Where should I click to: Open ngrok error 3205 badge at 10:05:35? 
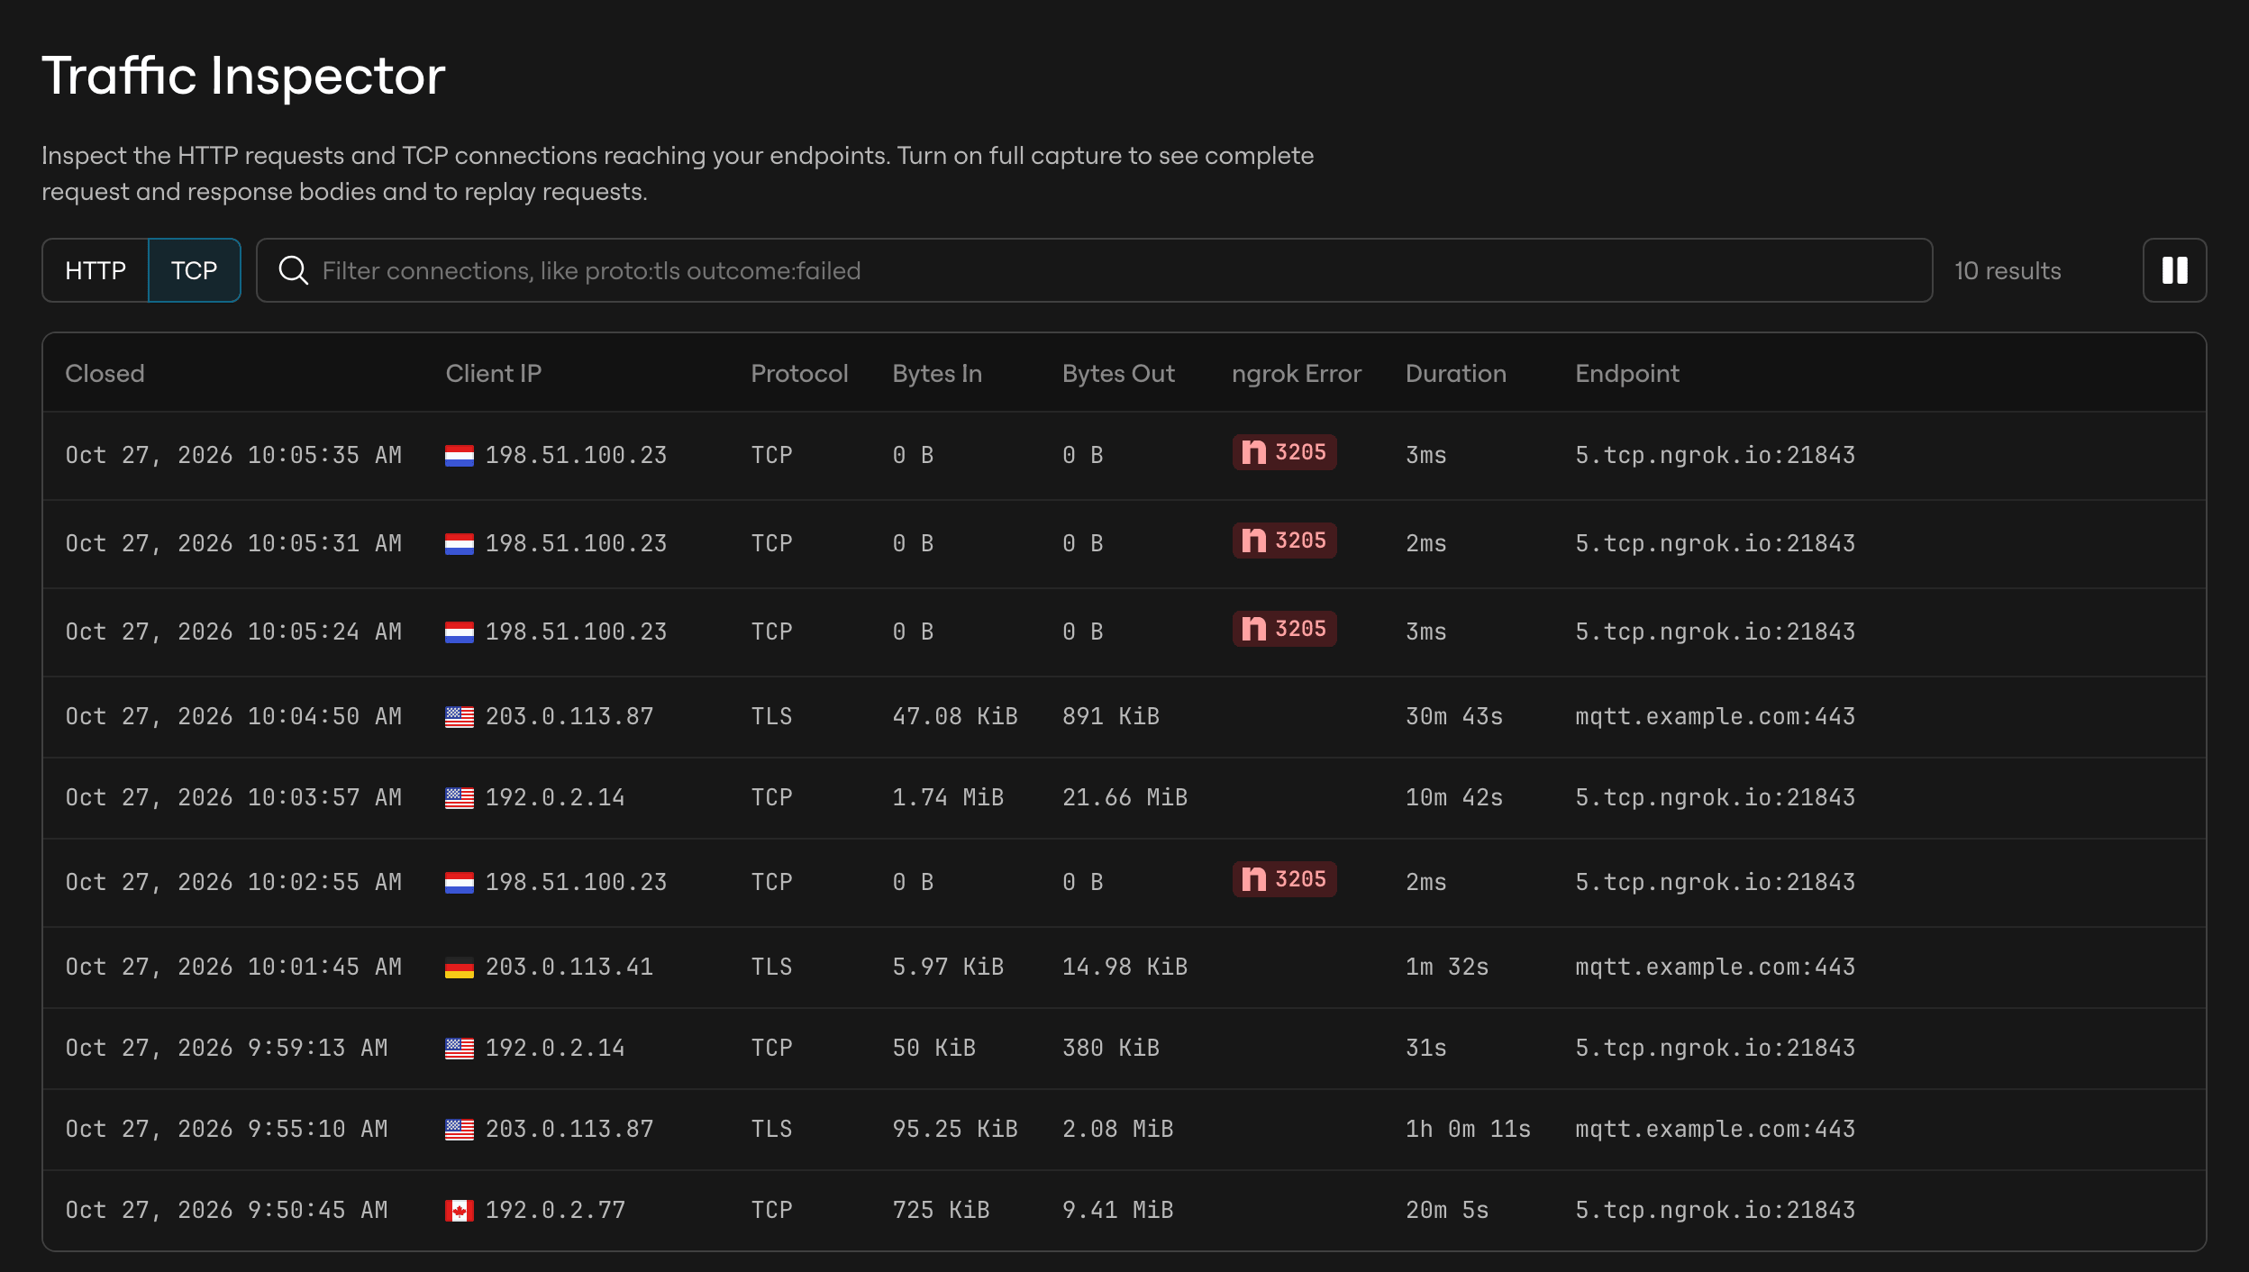point(1284,452)
